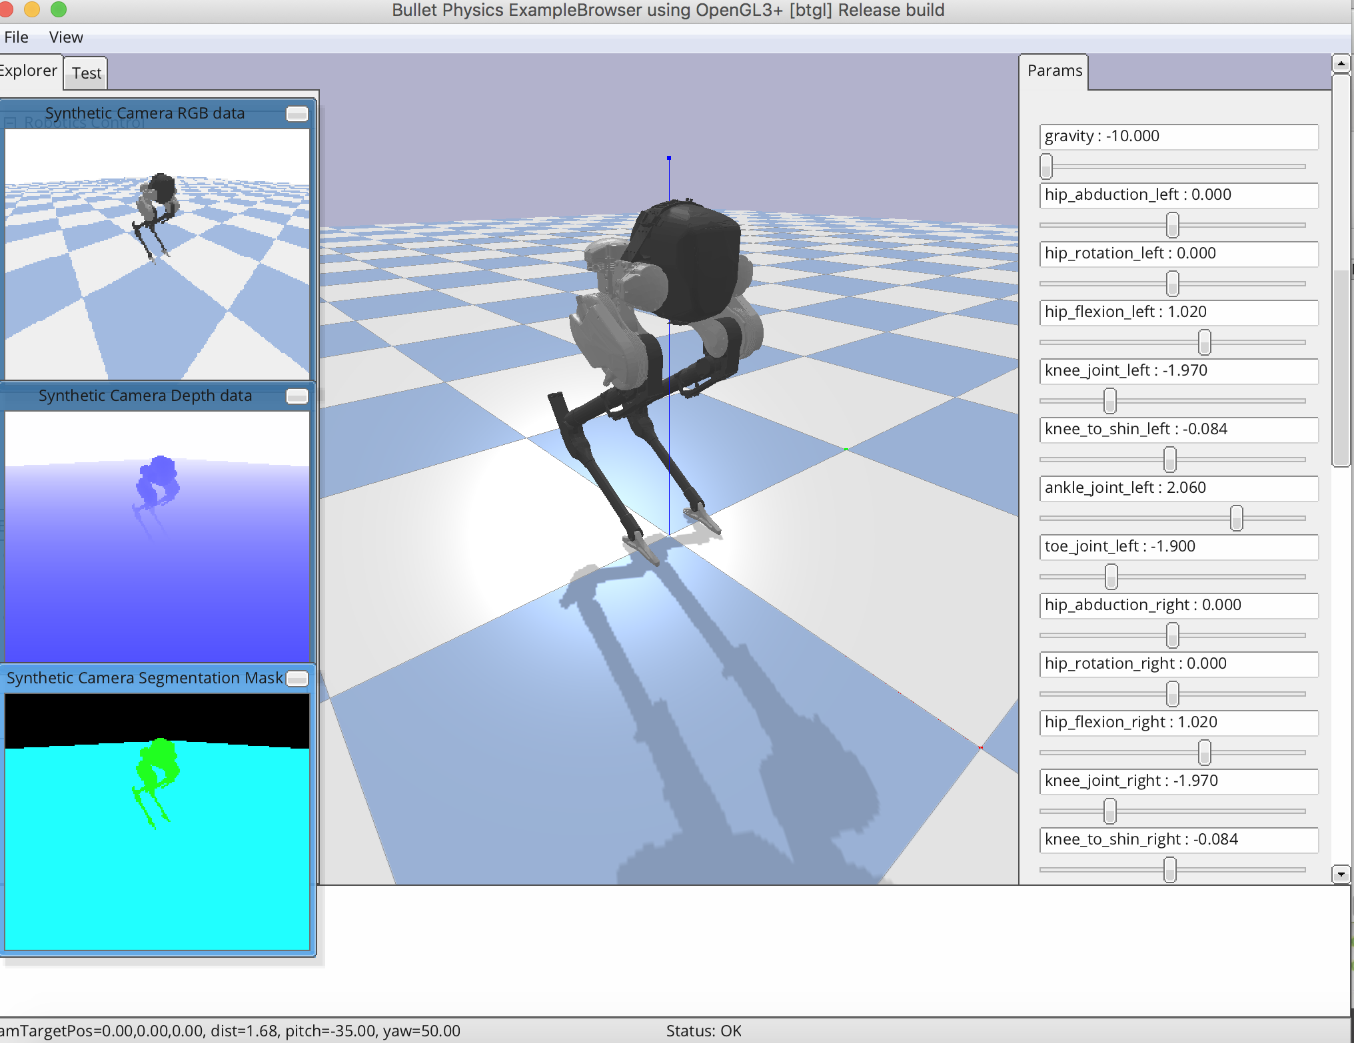
Task: Click the gravity value field
Action: [1178, 137]
